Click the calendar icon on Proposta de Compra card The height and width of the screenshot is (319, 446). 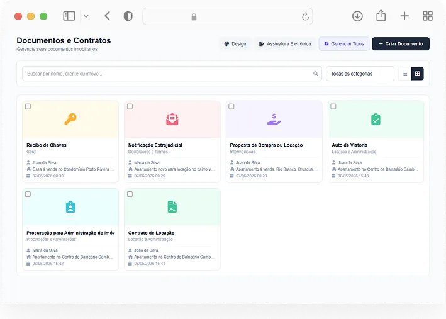tap(232, 176)
